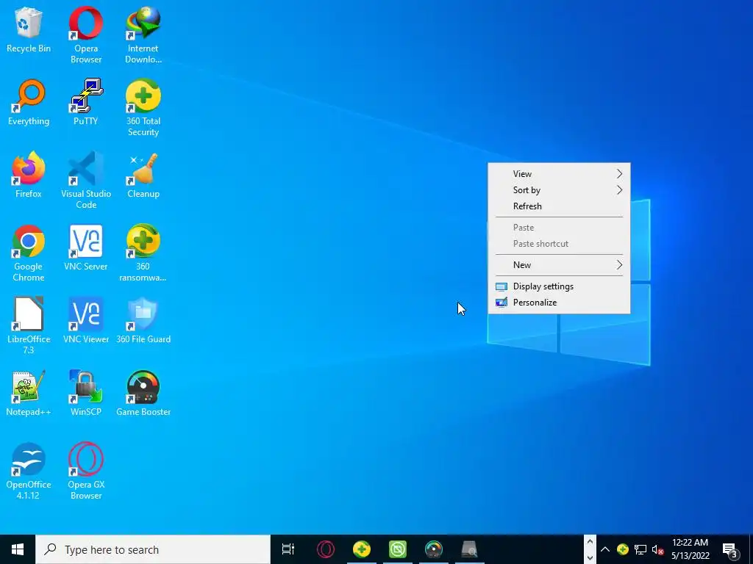This screenshot has height=564, width=753.
Task: Select the Game Booster desktop shortcut
Action: 143,394
